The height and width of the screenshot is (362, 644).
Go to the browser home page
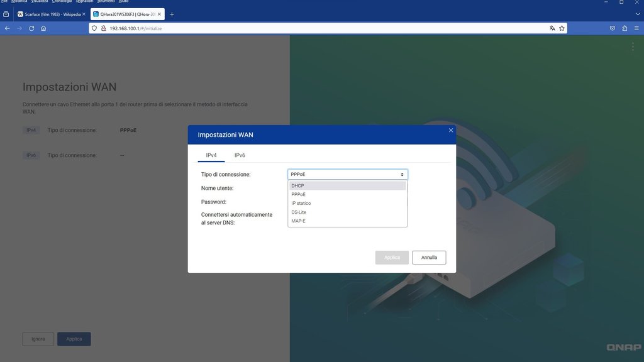point(43,28)
